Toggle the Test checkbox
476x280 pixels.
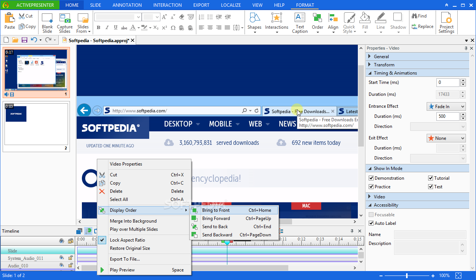431,187
